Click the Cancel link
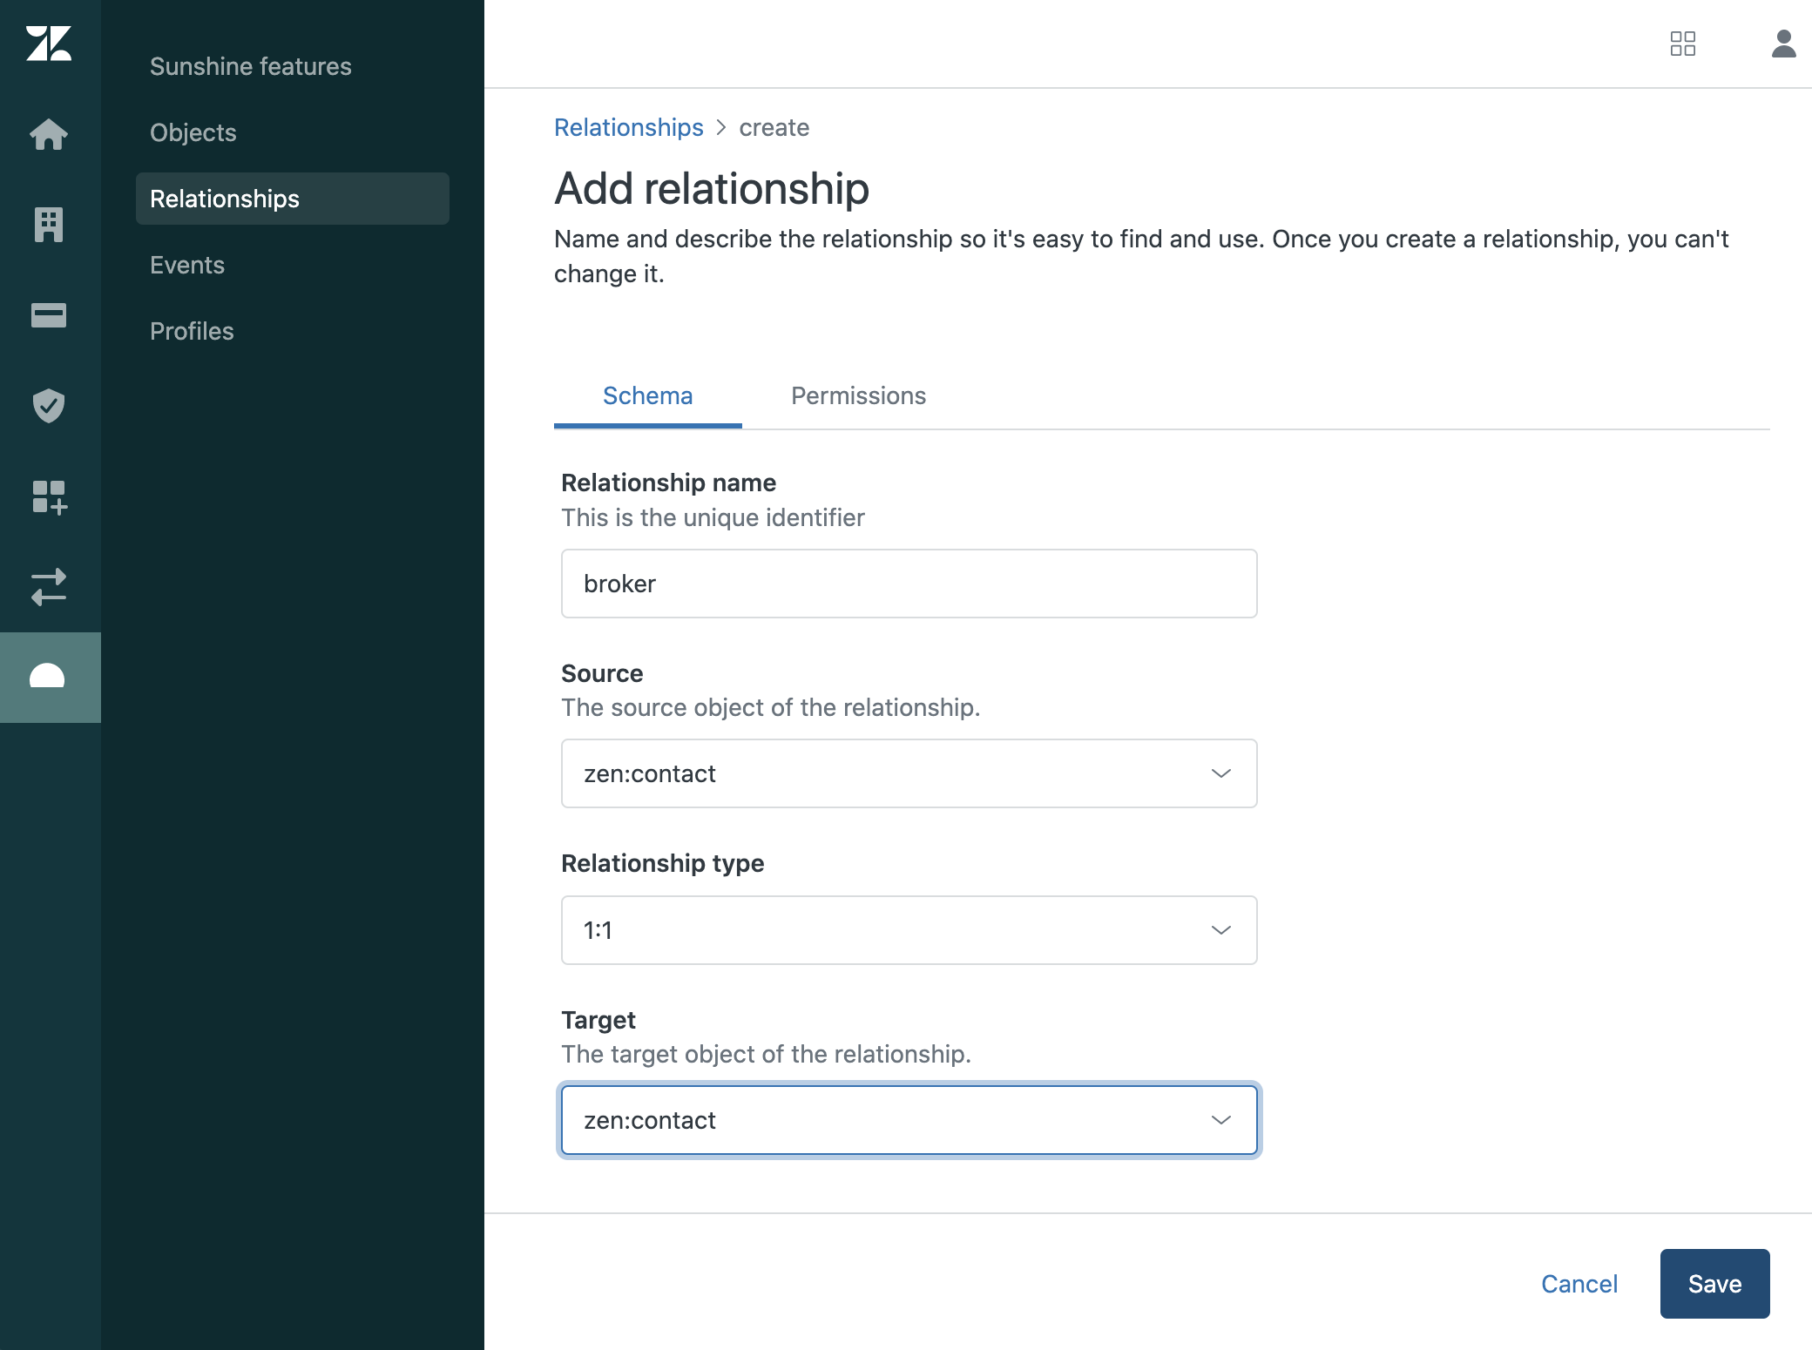The height and width of the screenshot is (1350, 1812). [x=1579, y=1283]
